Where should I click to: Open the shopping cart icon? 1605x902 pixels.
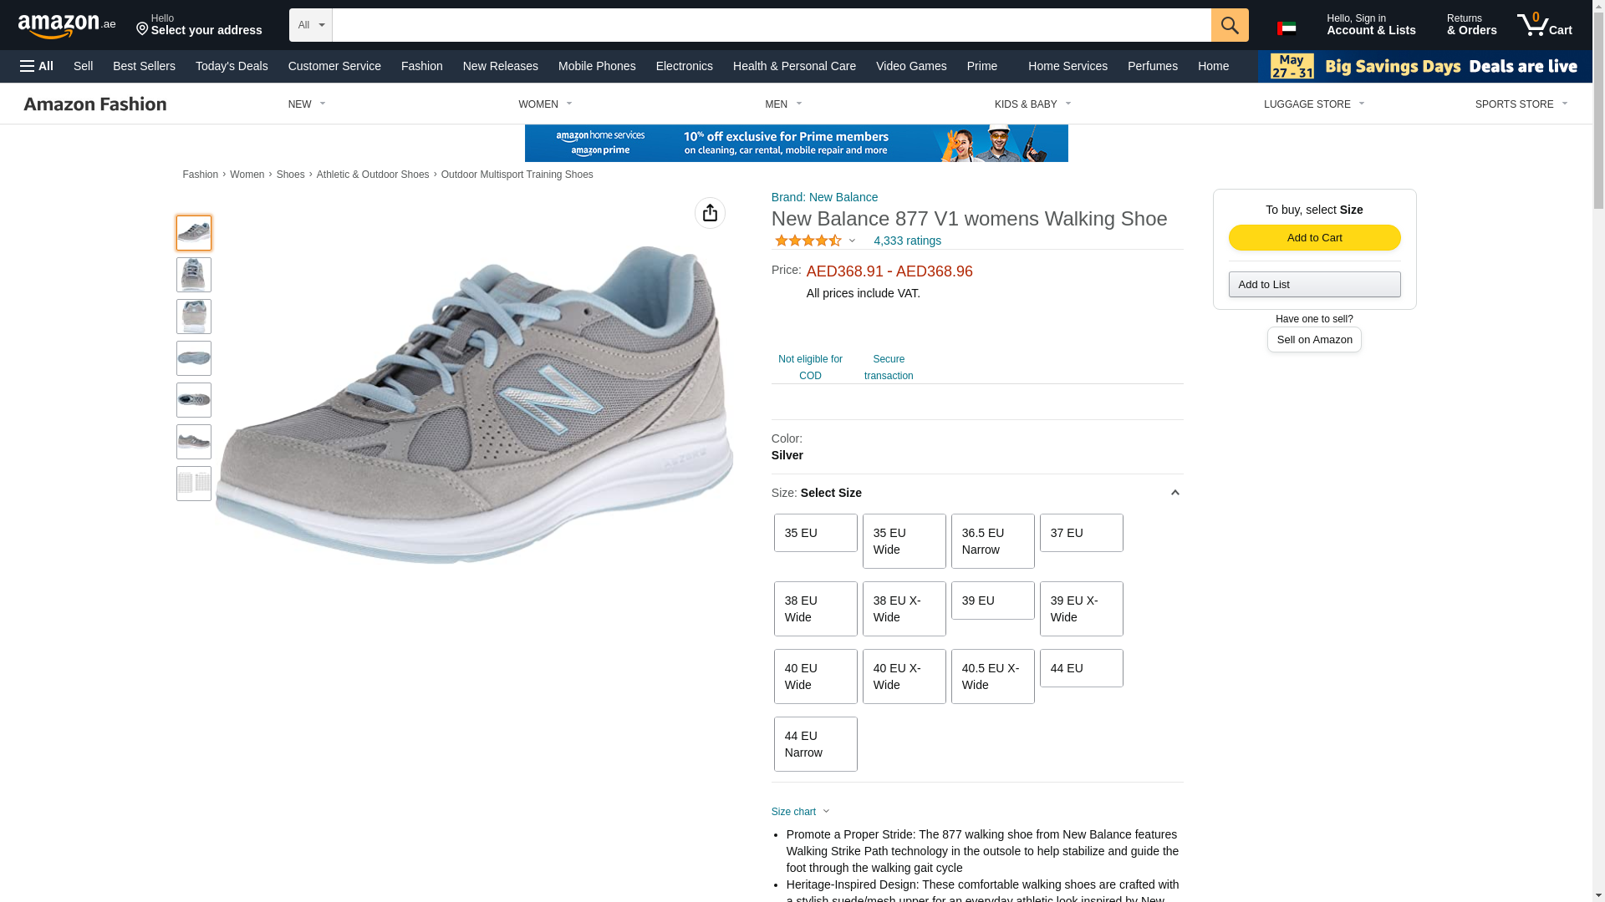pos(1544,25)
